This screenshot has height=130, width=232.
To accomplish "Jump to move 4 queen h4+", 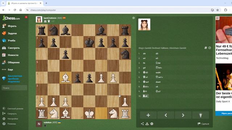I will [x=159, y=68].
